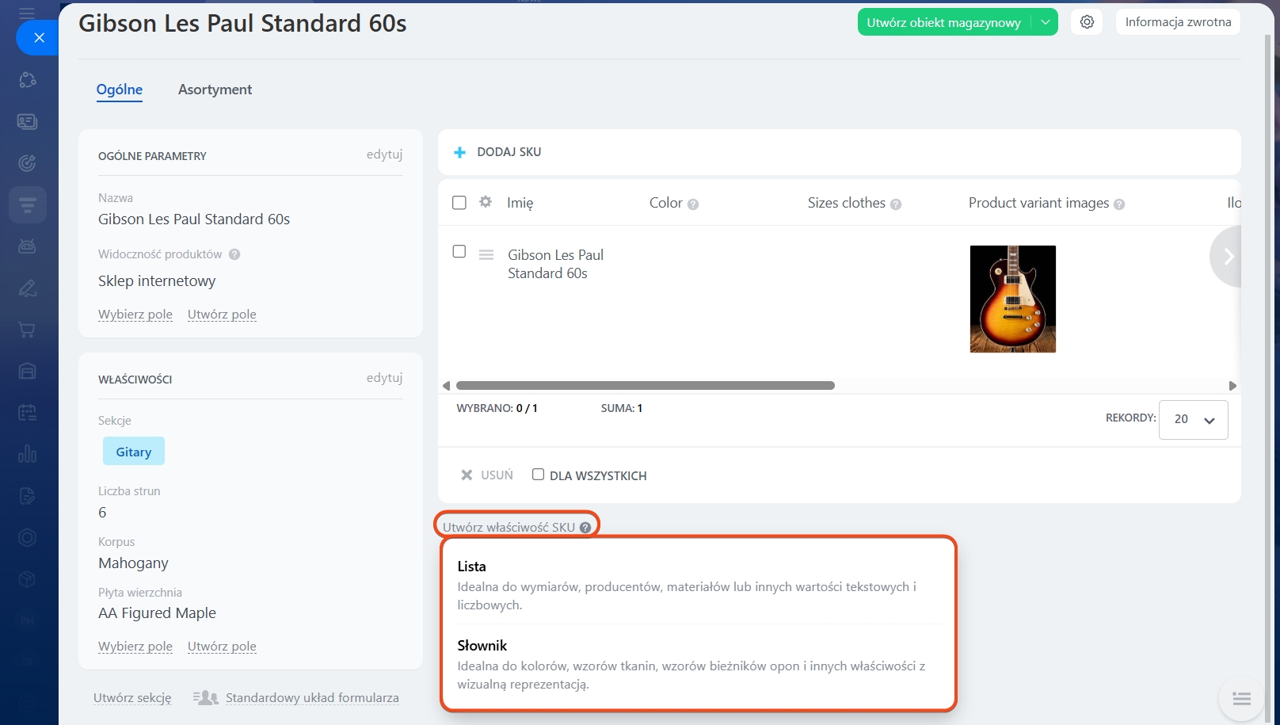Click the Utwórz obiekt magazynowy button
This screenshot has width=1280, height=725.
click(x=943, y=22)
